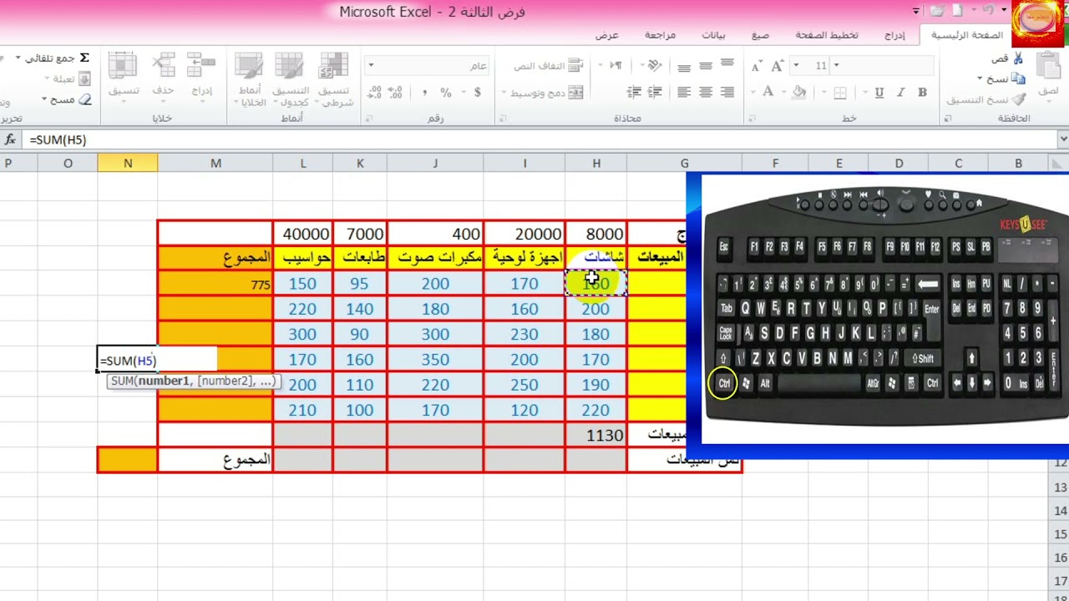This screenshot has height=601, width=1069.
Task: Click the Fill Color paint bucket
Action: point(799,93)
